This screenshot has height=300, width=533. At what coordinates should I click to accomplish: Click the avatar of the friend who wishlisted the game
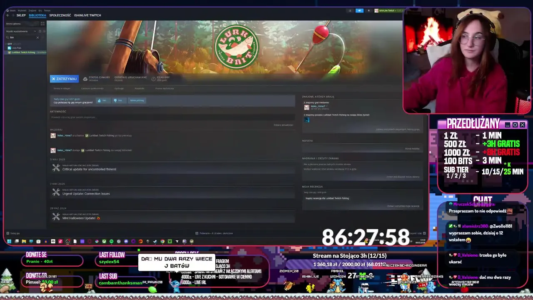[x=306, y=120]
